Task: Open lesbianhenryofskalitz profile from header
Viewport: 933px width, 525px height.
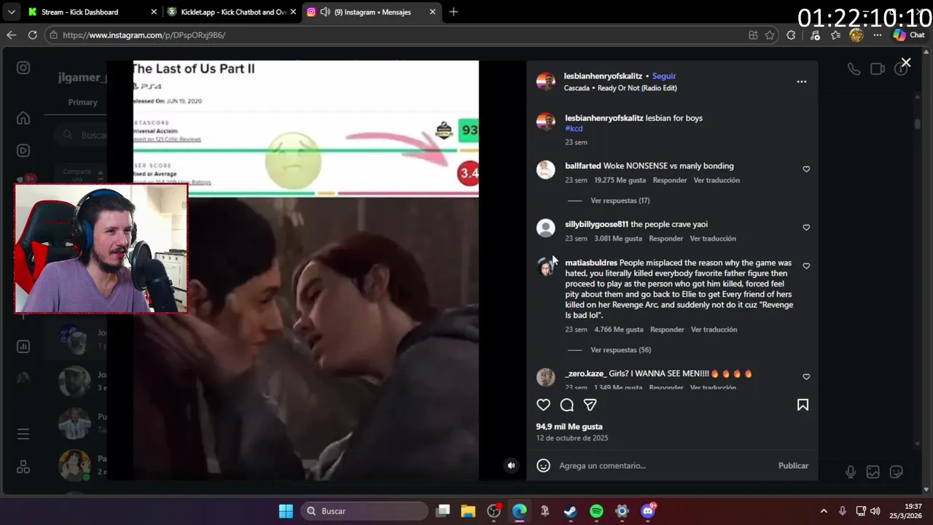Action: (x=603, y=76)
